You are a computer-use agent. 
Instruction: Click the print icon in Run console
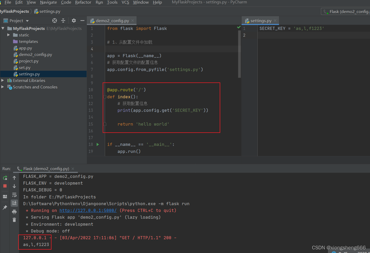[14, 212]
